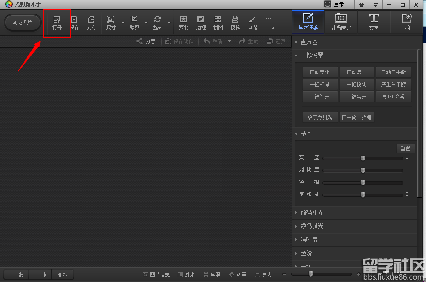Toggle 对比 comparison view
This screenshot has width=426, height=282.
pos(186,275)
